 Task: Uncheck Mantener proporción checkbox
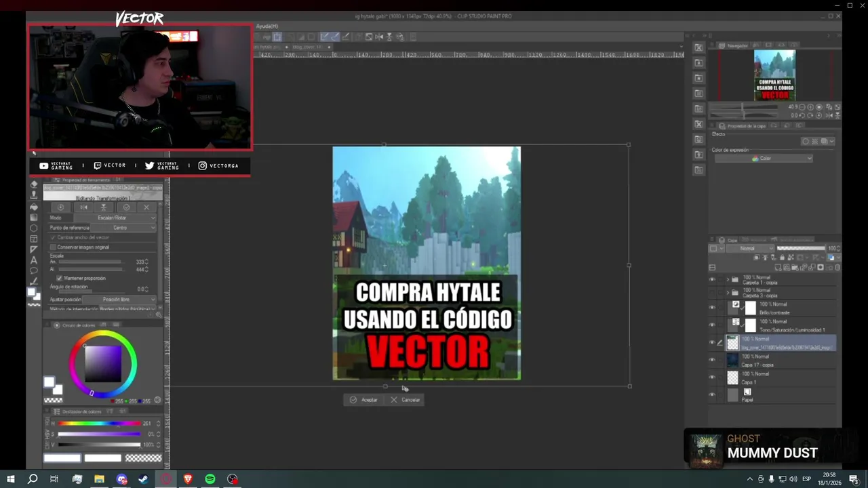coord(59,279)
